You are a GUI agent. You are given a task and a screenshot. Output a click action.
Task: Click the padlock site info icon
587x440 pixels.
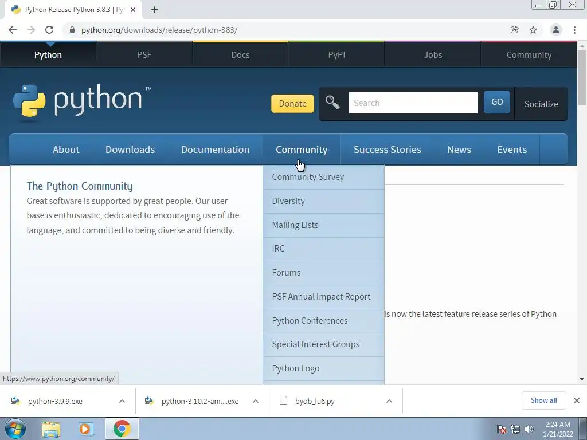tap(72, 30)
